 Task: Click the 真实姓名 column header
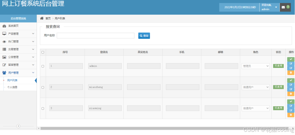(x=143, y=52)
